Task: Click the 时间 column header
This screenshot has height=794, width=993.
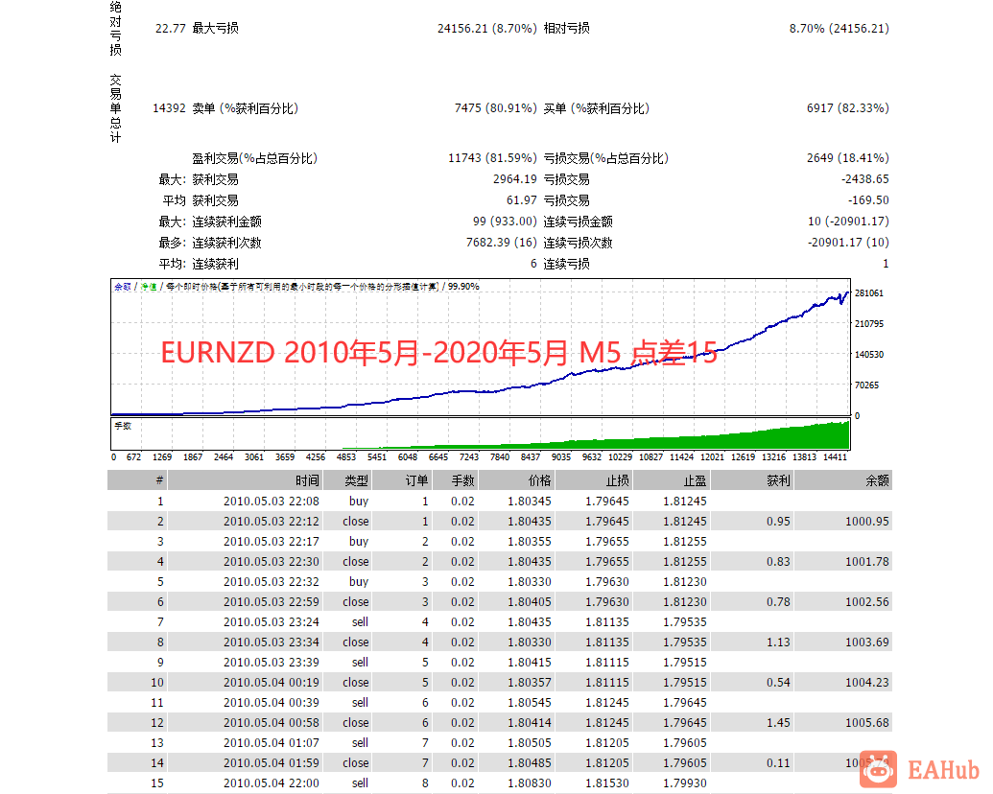Action: click(245, 480)
